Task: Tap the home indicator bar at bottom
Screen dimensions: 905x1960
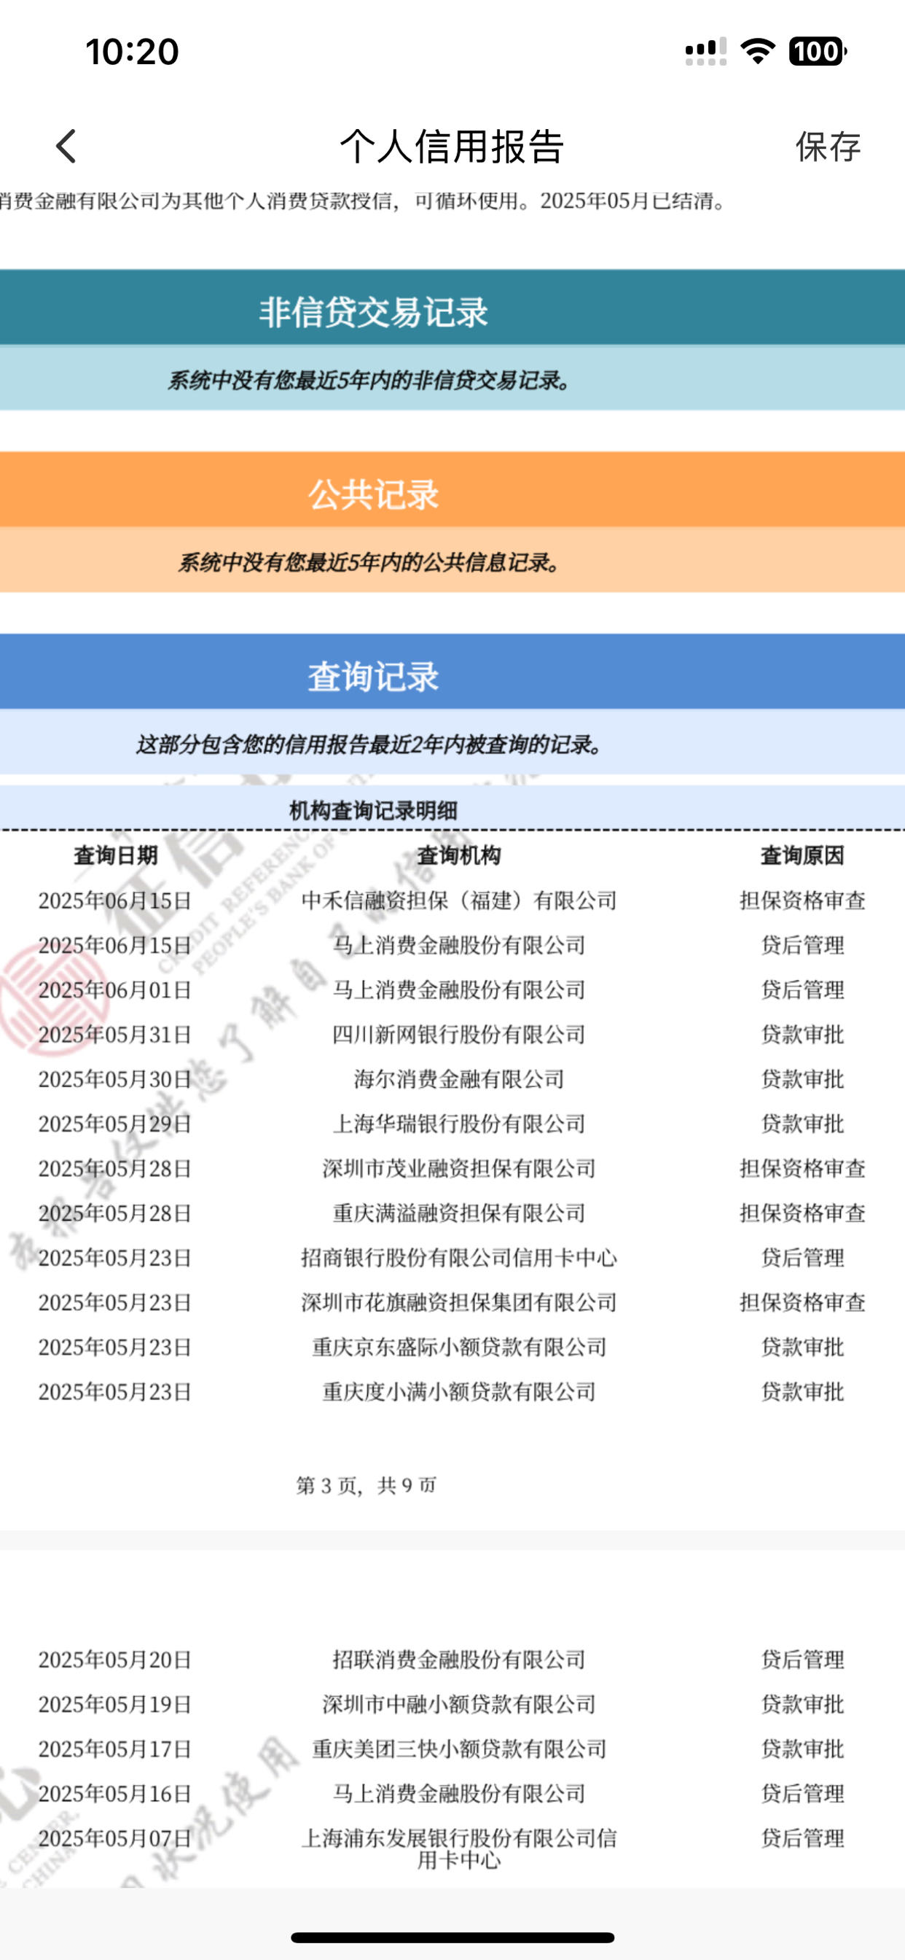Action: coord(452,1937)
